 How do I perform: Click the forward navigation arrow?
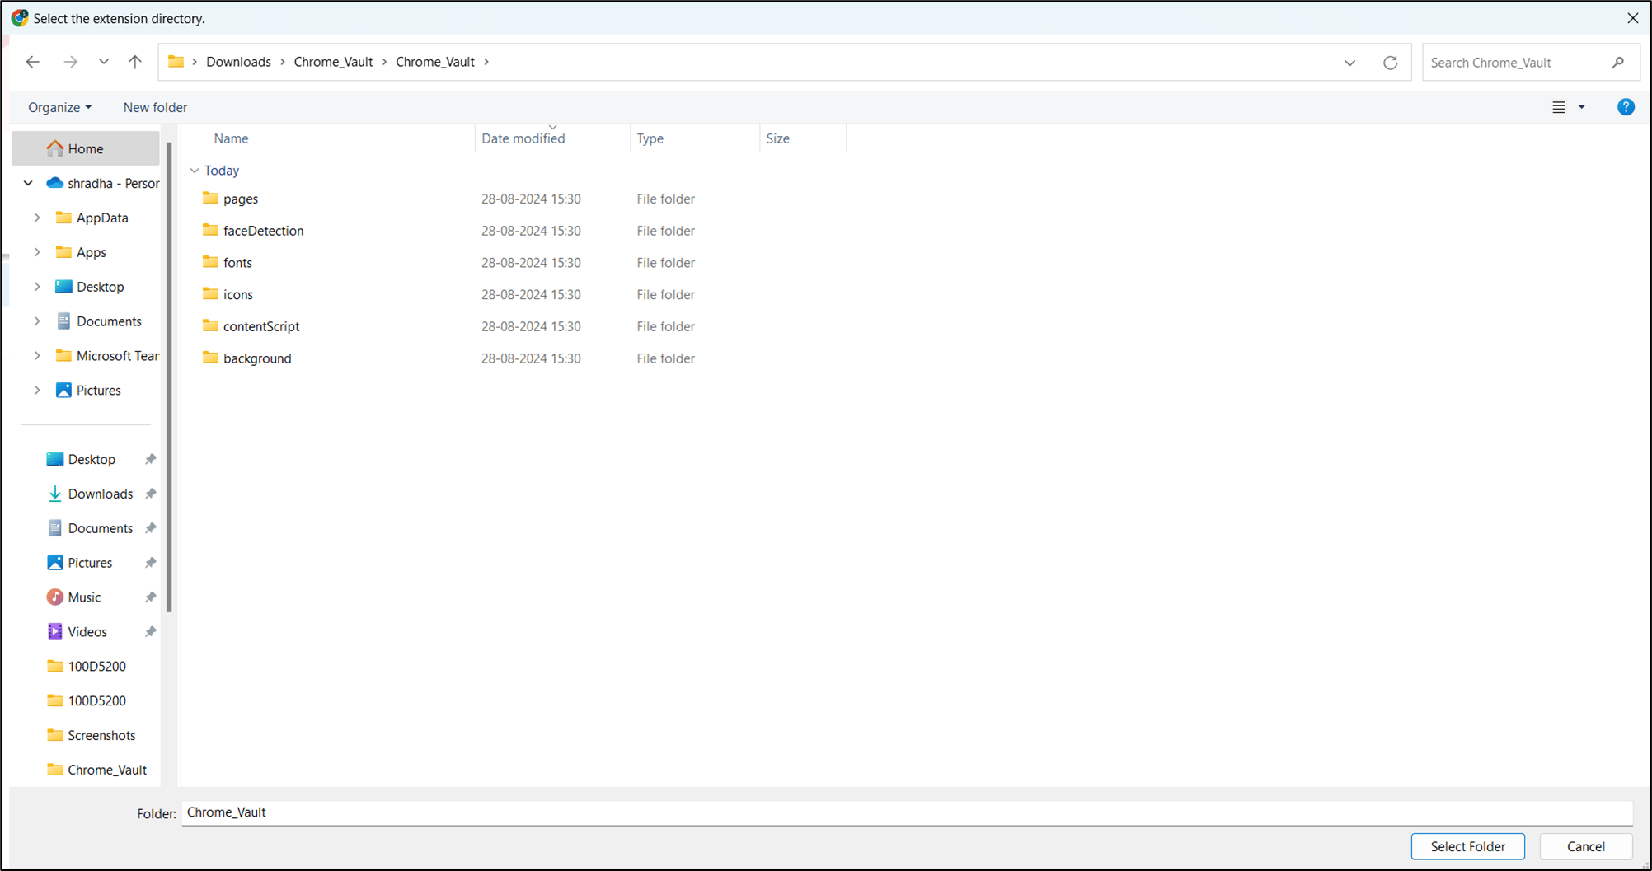click(x=71, y=62)
